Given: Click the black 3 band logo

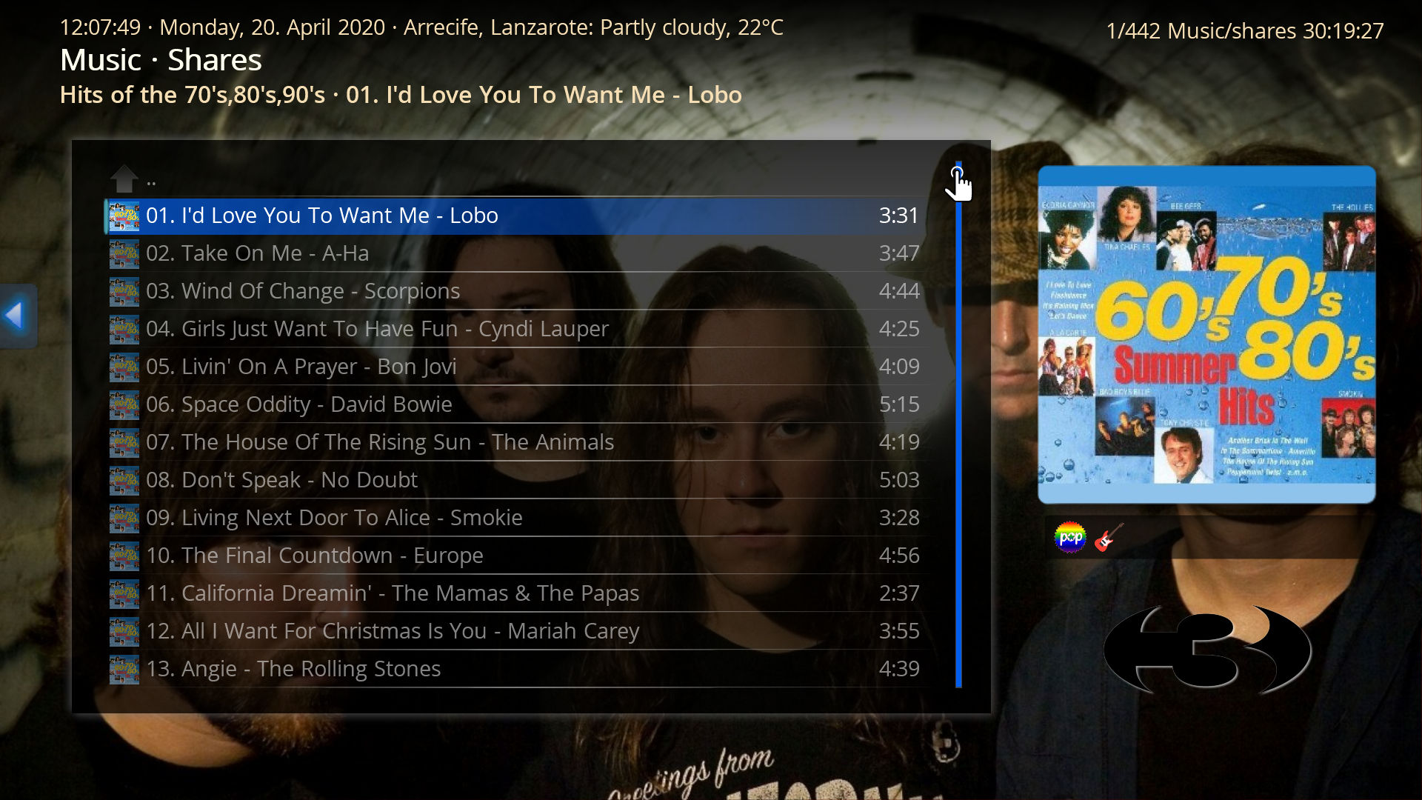Looking at the screenshot, I should [x=1206, y=650].
